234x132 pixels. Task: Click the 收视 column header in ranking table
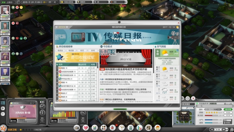(x=93, y=64)
